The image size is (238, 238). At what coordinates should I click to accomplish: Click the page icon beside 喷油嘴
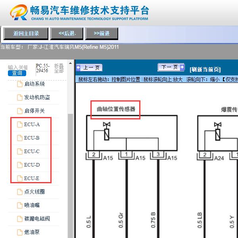[20, 205]
